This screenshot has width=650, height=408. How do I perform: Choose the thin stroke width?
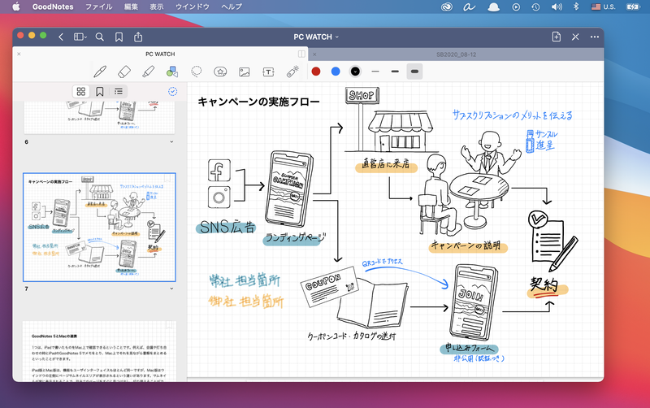(x=375, y=72)
